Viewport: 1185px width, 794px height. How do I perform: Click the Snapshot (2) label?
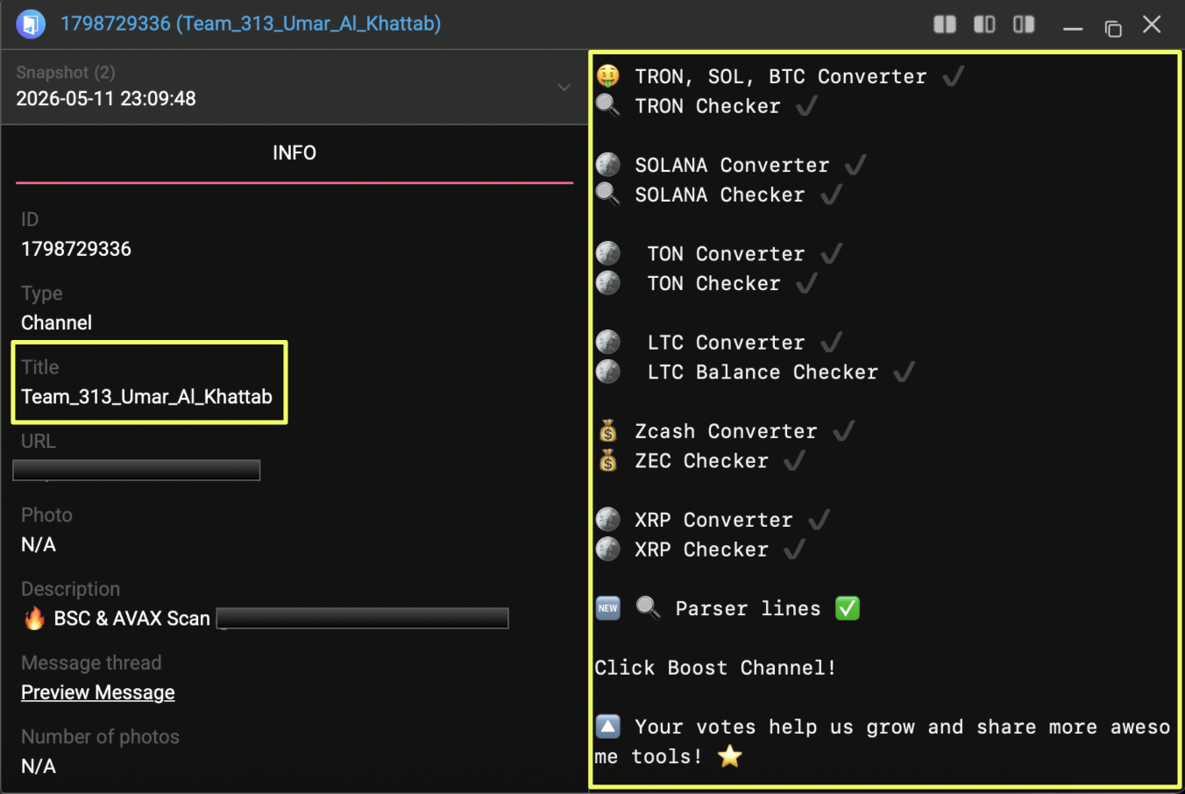(66, 73)
